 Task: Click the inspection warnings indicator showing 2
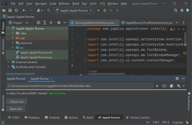point(173,29)
